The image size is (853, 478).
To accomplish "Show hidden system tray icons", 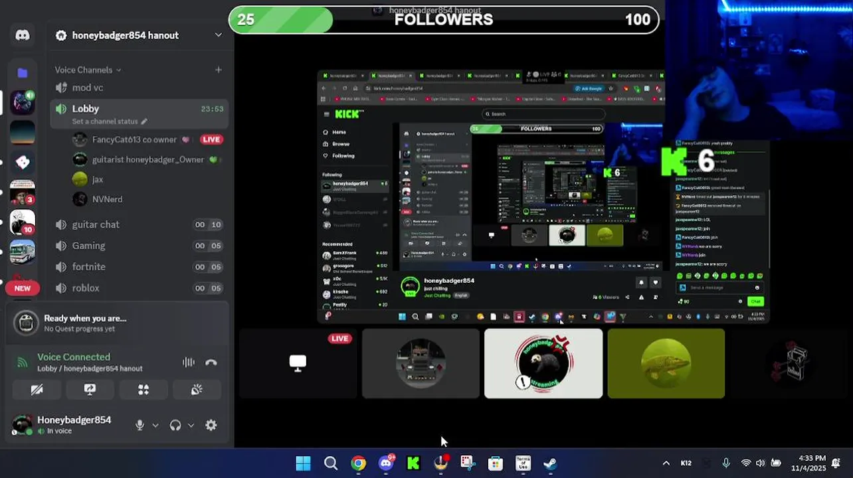I will click(x=666, y=463).
